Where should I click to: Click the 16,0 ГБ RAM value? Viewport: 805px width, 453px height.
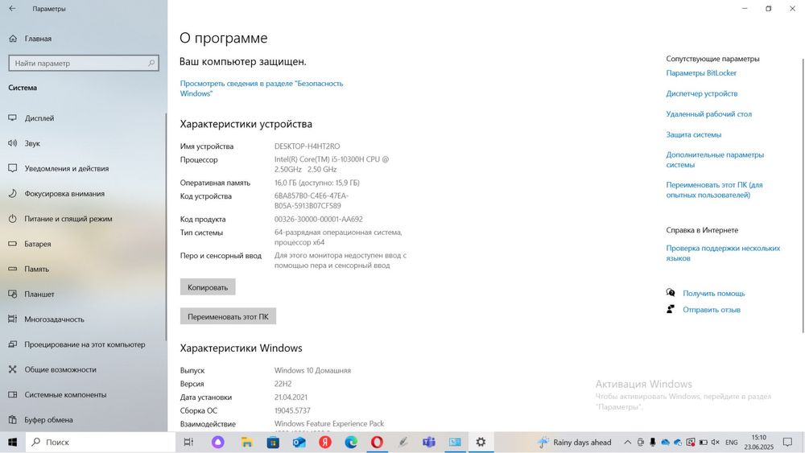[x=316, y=183]
